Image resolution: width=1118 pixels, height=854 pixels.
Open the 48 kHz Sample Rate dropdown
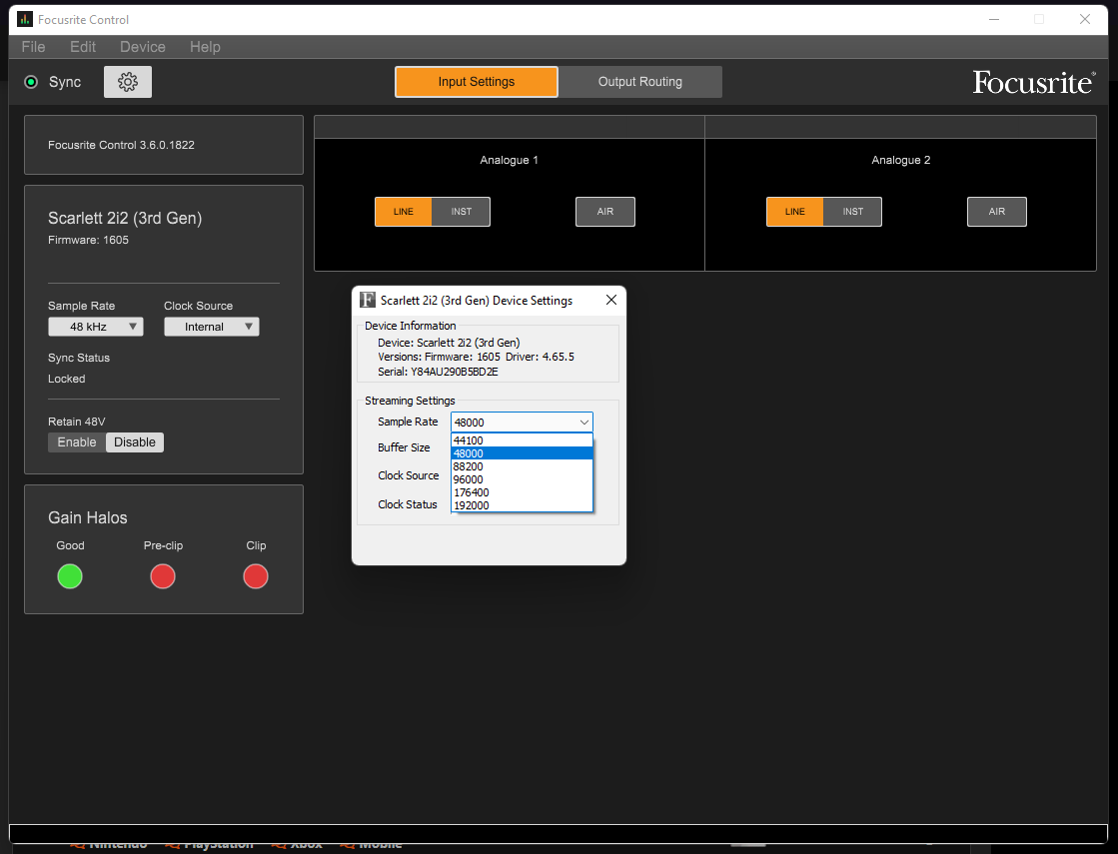tap(96, 327)
